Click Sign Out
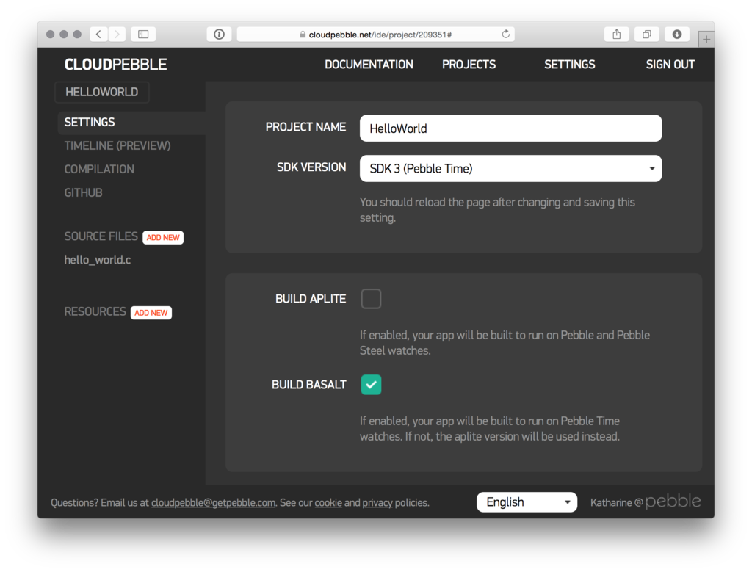Image resolution: width=752 pixels, height=572 pixels. pos(670,64)
